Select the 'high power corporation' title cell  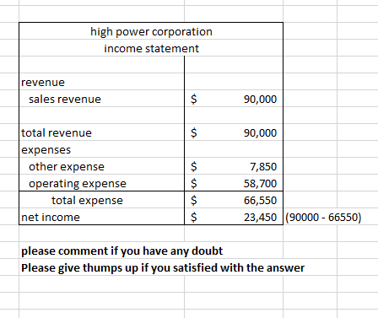[151, 31]
